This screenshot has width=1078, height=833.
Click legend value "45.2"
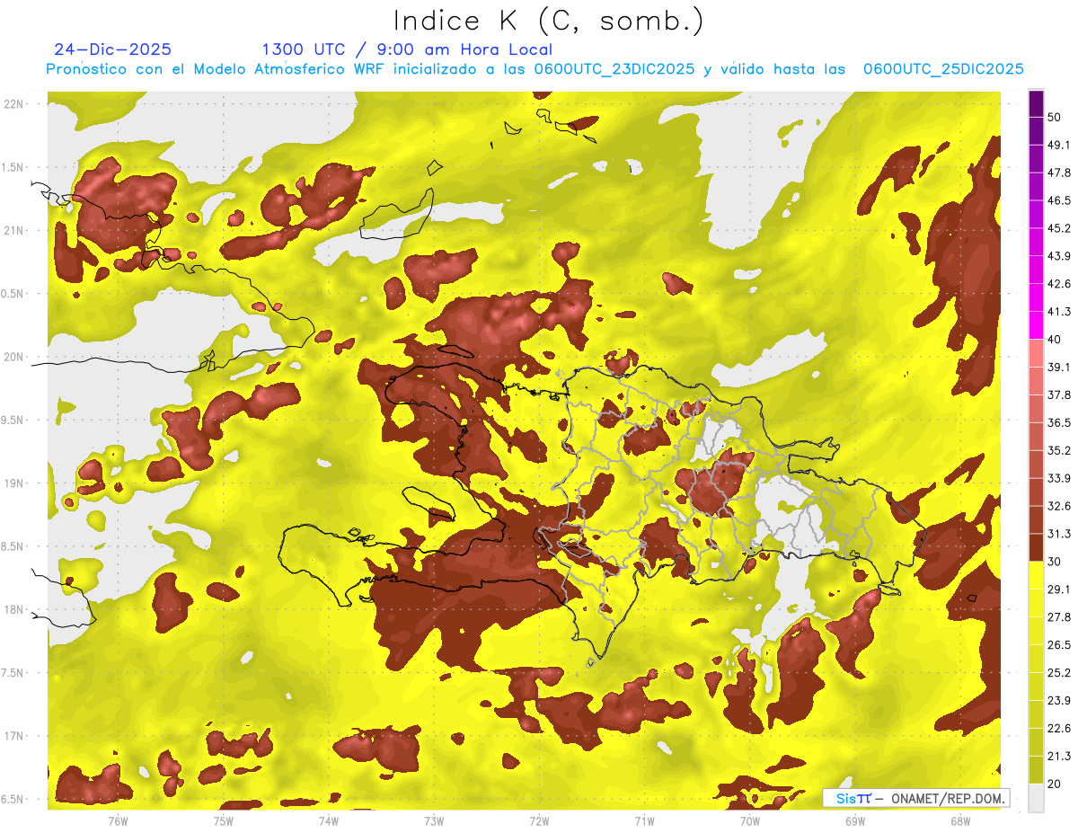(x=1059, y=228)
